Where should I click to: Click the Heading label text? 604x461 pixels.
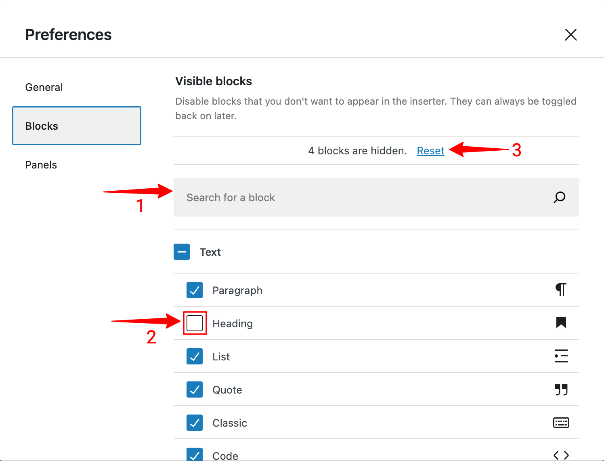point(233,324)
